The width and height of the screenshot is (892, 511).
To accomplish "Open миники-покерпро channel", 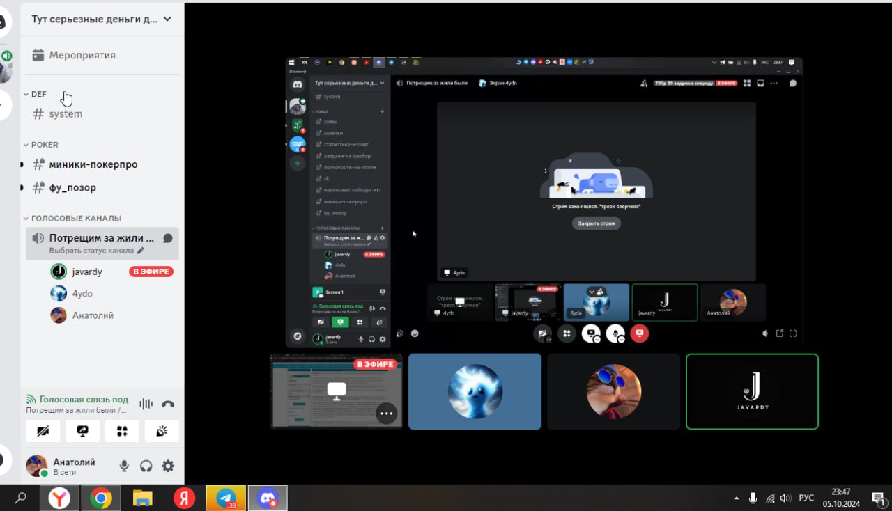I will (102, 165).
